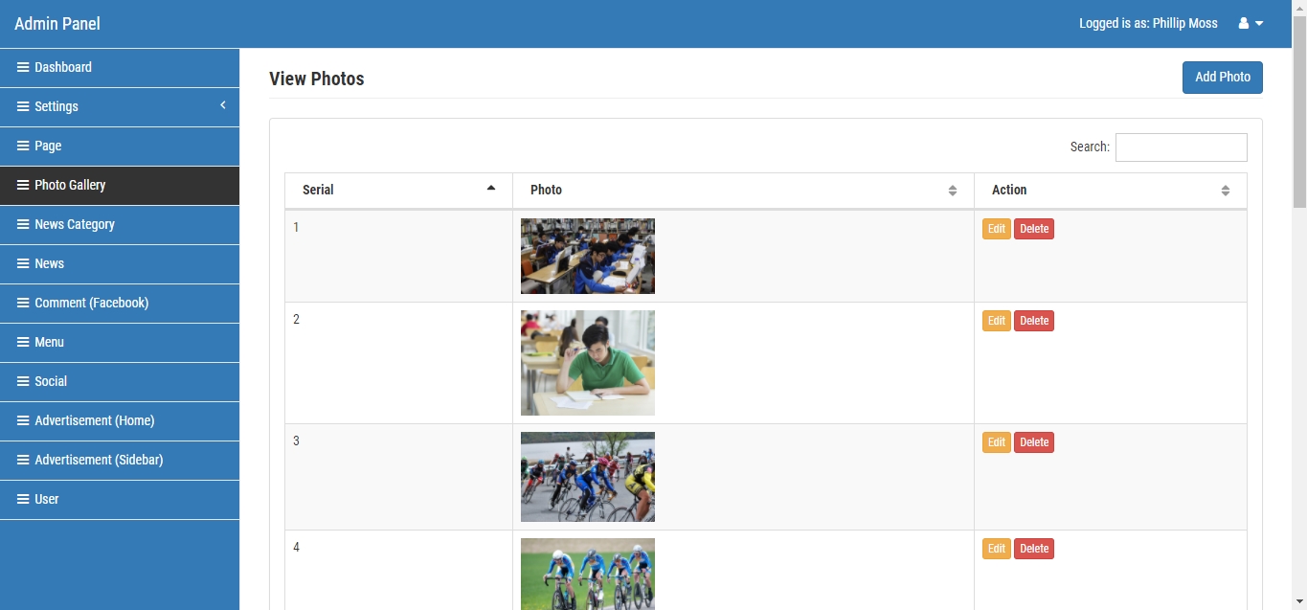Select Photo Gallery in the sidebar
The width and height of the screenshot is (1307, 610).
point(120,185)
